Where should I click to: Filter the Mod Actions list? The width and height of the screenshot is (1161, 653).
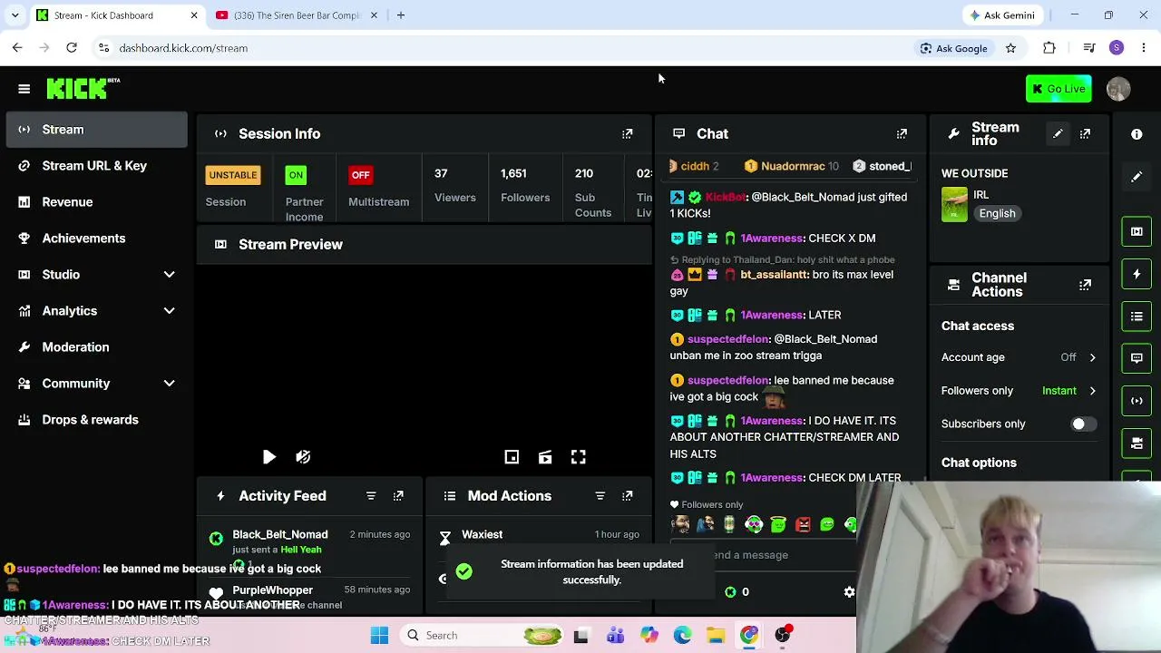[x=600, y=496]
